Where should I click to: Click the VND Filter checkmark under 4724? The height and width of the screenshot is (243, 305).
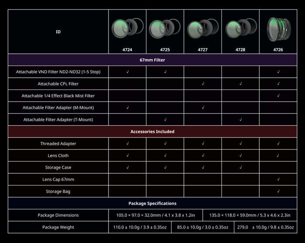coord(127,72)
